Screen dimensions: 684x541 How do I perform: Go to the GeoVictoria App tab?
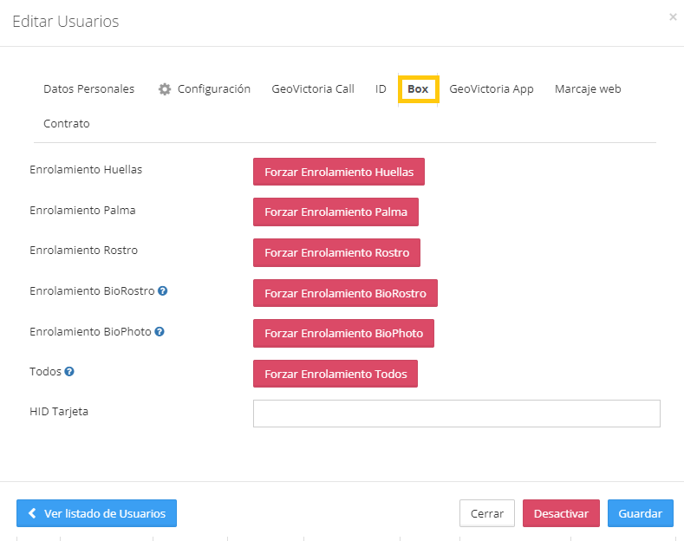tap(491, 88)
